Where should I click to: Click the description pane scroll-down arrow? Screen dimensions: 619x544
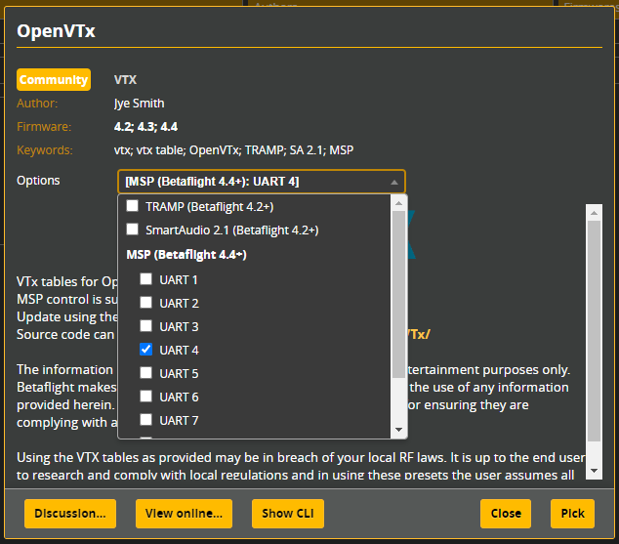(595, 471)
